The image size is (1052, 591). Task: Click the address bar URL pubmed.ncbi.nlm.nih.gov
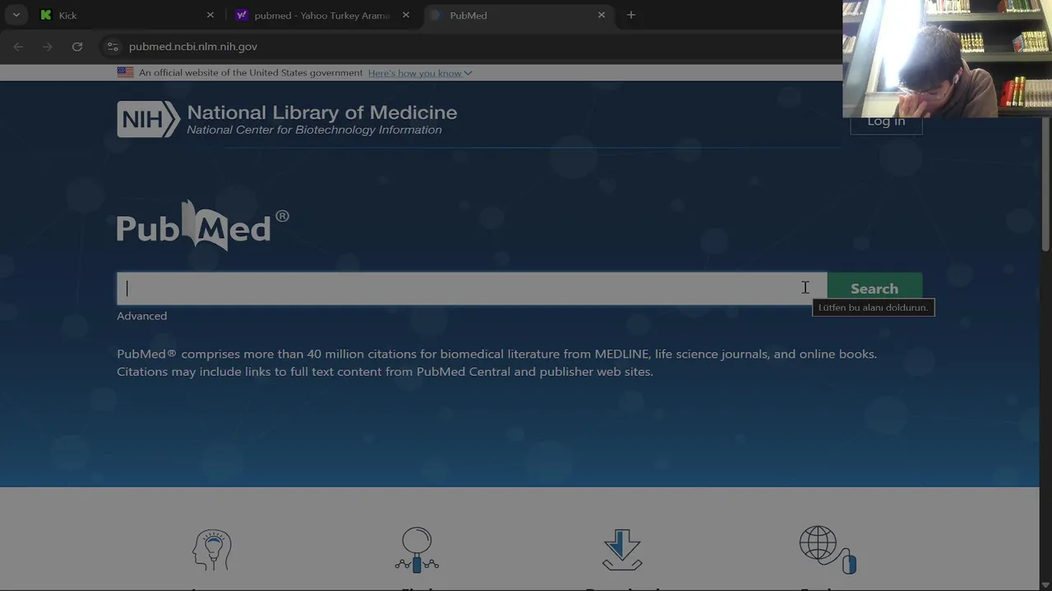point(193,47)
